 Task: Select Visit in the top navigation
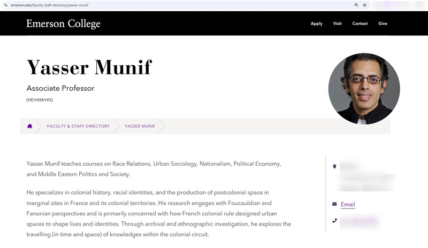point(337,24)
